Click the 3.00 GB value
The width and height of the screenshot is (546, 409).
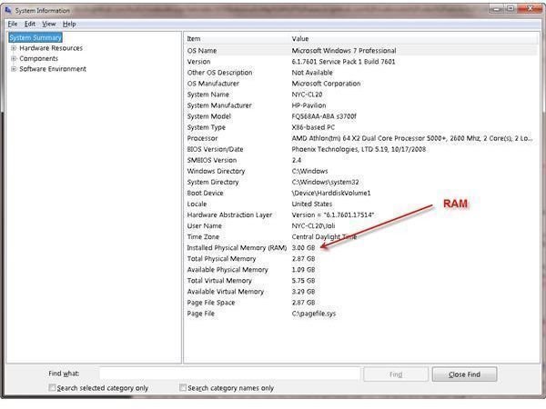pos(303,247)
